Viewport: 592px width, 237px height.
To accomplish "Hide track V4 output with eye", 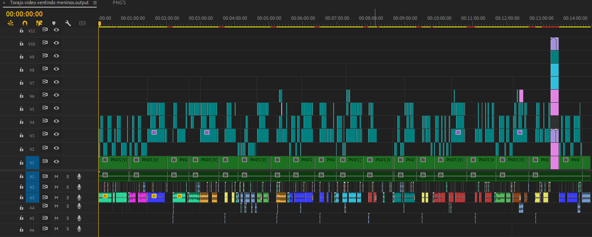I will click(x=57, y=122).
